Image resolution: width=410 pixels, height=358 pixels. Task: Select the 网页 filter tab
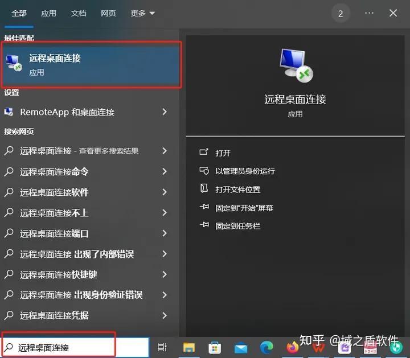[x=108, y=13]
